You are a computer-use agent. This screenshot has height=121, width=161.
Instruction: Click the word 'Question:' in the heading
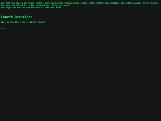click(24, 17)
